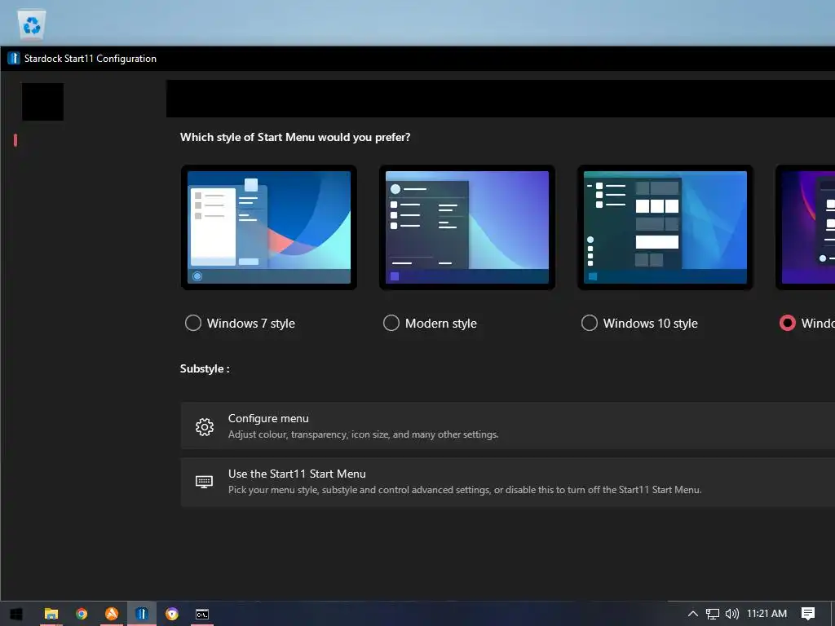The width and height of the screenshot is (835, 626).
Task: Show hidden system tray icons
Action: pos(693,614)
